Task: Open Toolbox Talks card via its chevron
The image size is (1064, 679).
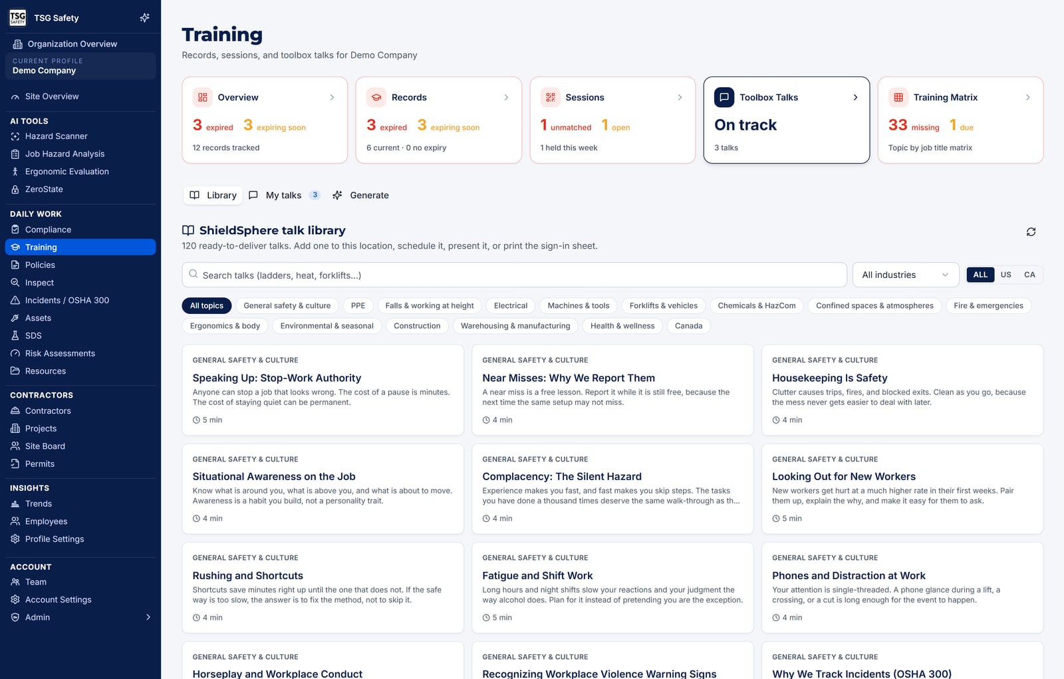Action: [x=855, y=97]
